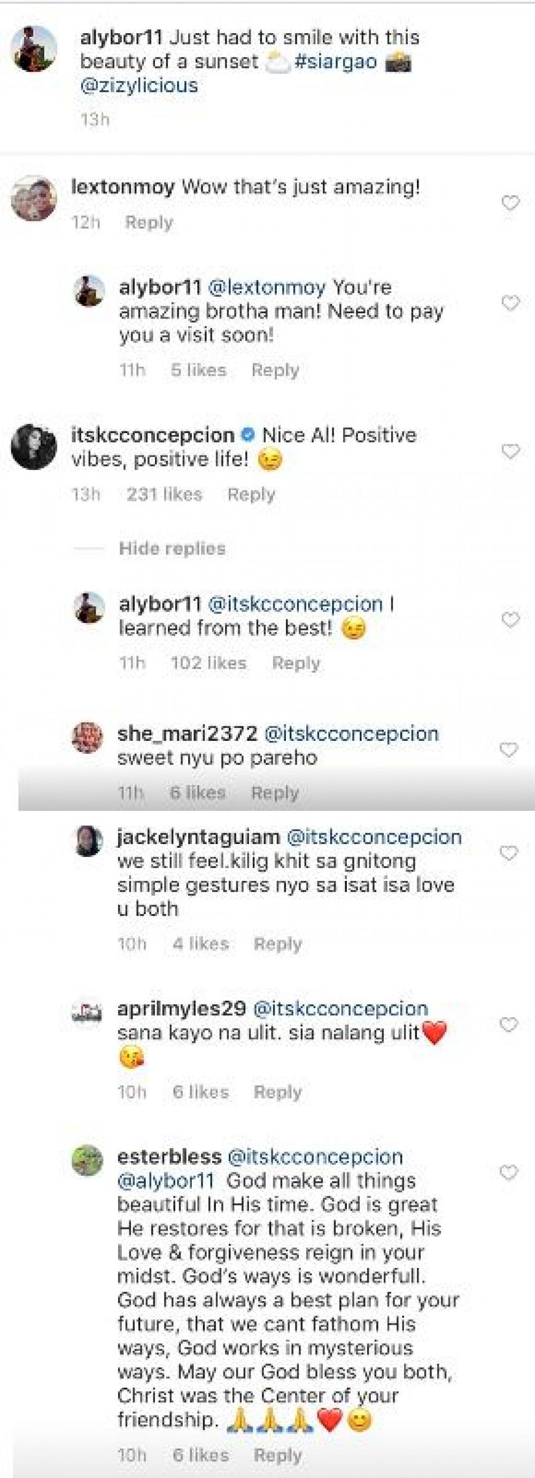
Task: Heart jackelyntaguiam's kilig comment
Action: pos(509,853)
